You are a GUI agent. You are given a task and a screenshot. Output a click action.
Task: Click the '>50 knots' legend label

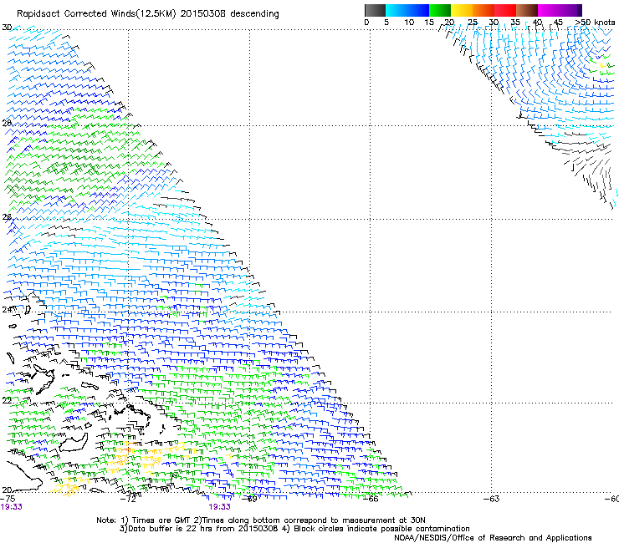pos(595,22)
